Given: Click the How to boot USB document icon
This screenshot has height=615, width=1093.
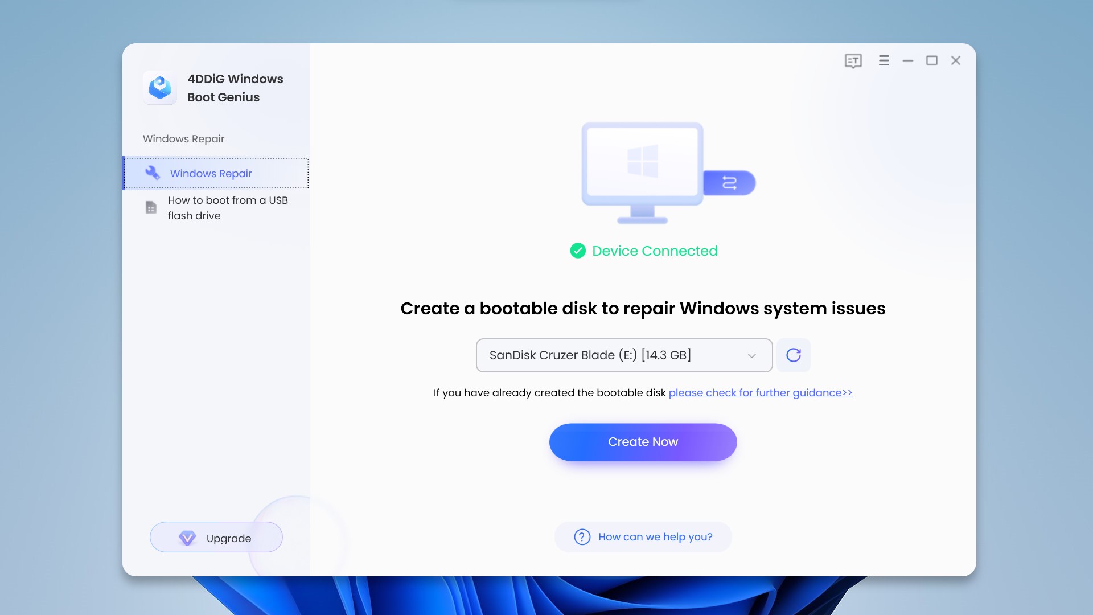Looking at the screenshot, I should coord(151,207).
